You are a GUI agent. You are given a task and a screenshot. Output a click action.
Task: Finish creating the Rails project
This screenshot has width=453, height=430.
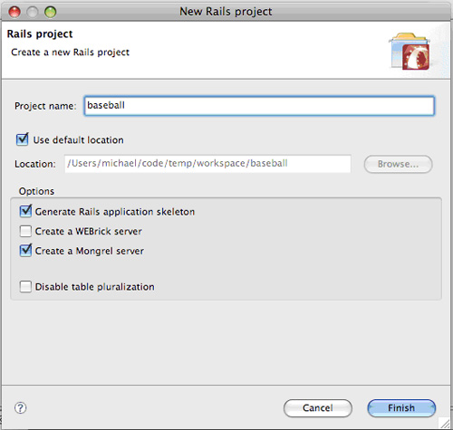tap(401, 408)
